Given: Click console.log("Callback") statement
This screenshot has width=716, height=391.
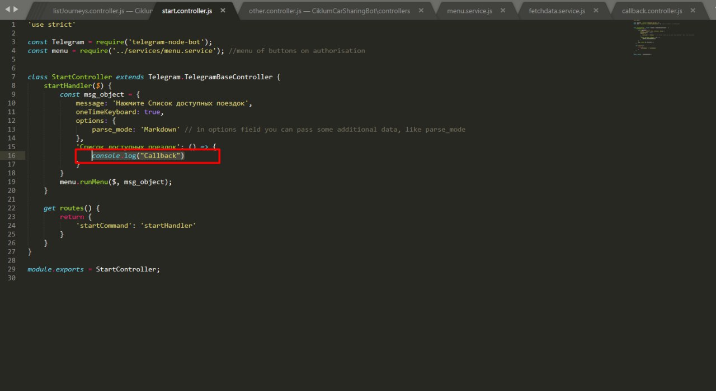Looking at the screenshot, I should (138, 156).
